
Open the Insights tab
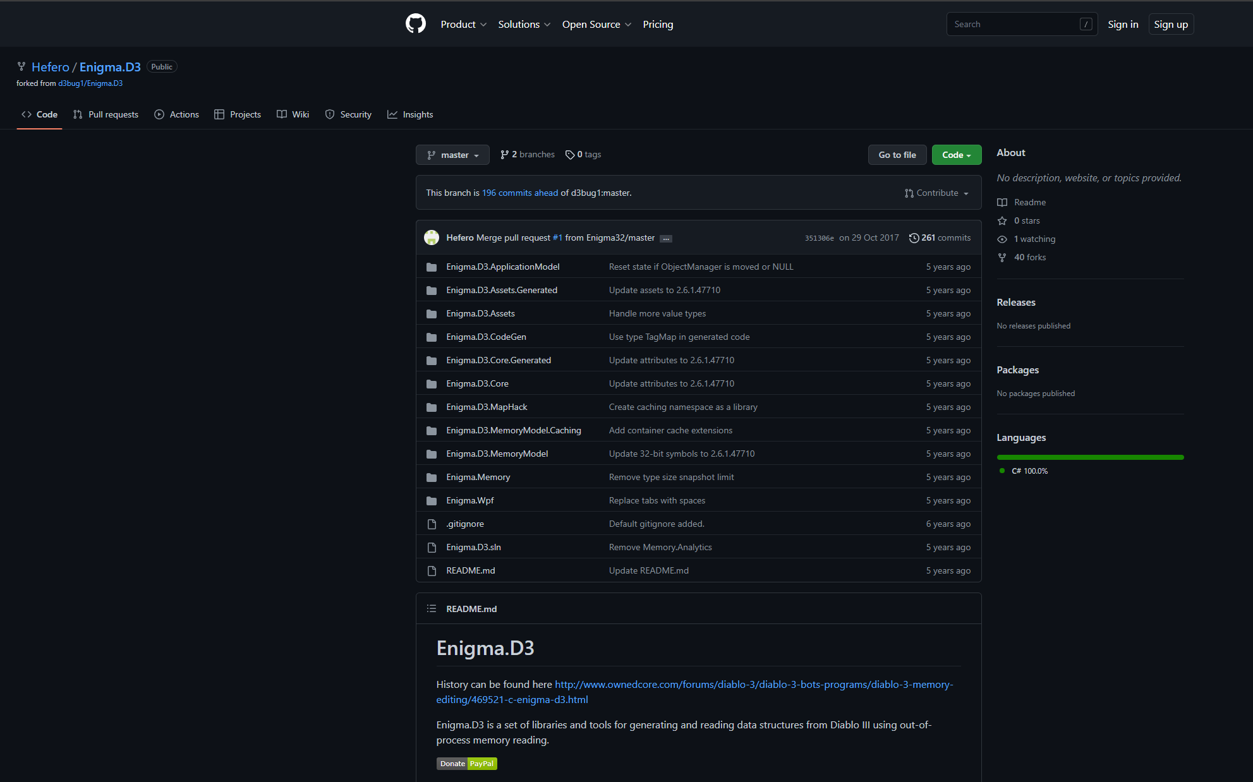tap(410, 114)
